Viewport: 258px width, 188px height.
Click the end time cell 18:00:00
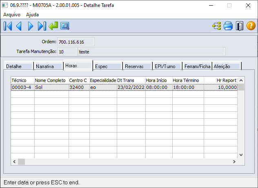[188, 87]
